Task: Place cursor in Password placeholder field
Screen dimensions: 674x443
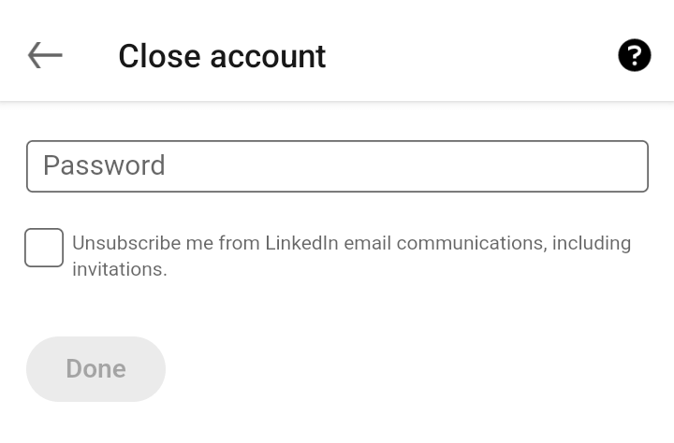Action: [337, 166]
